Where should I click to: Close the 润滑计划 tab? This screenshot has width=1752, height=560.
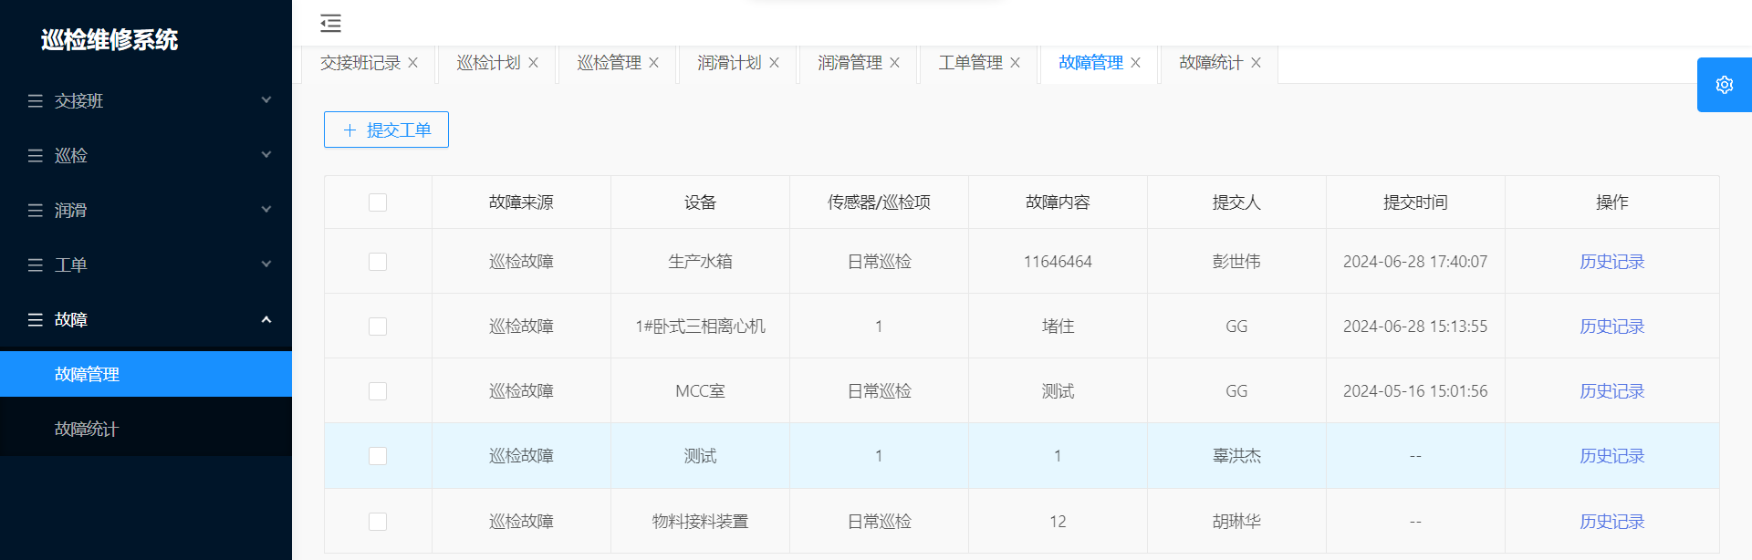[775, 63]
